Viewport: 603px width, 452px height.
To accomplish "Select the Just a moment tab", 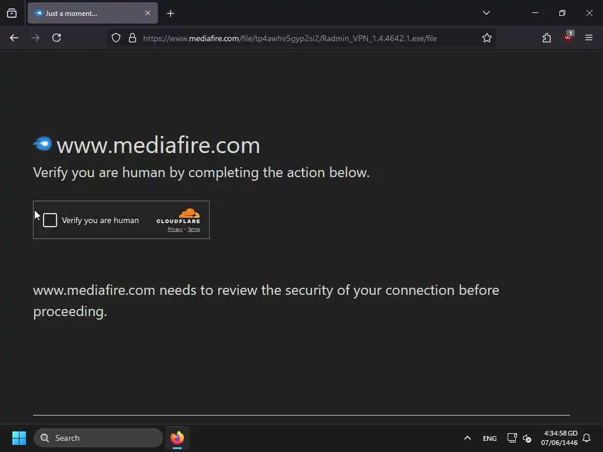I will [x=92, y=13].
